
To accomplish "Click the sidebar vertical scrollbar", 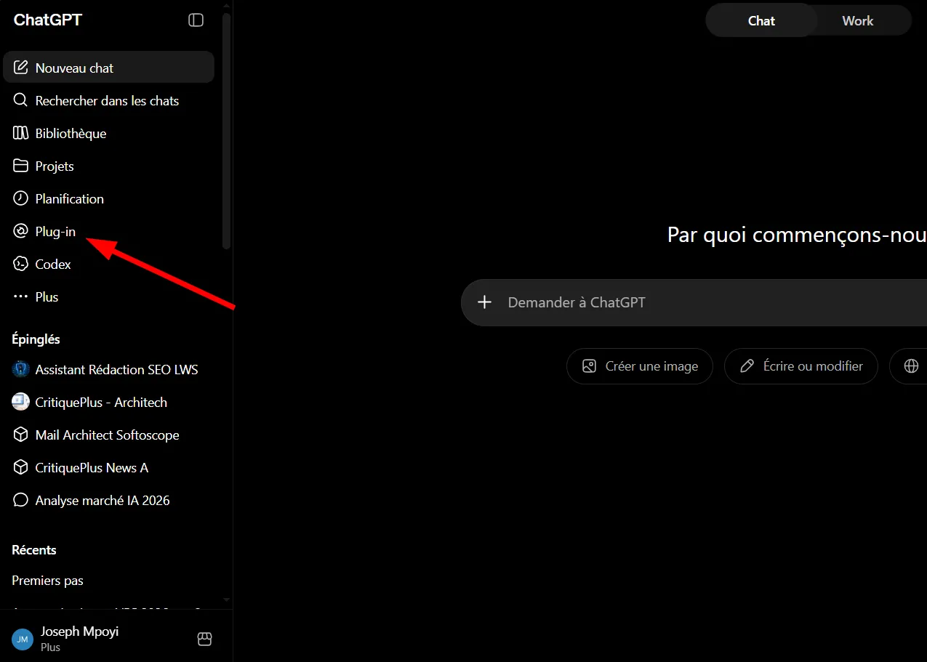I will tap(226, 131).
